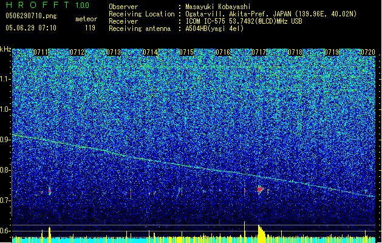Click the 1.1 frequency axis label
The image size is (382, 243).
pyautogui.click(x=5, y=79)
